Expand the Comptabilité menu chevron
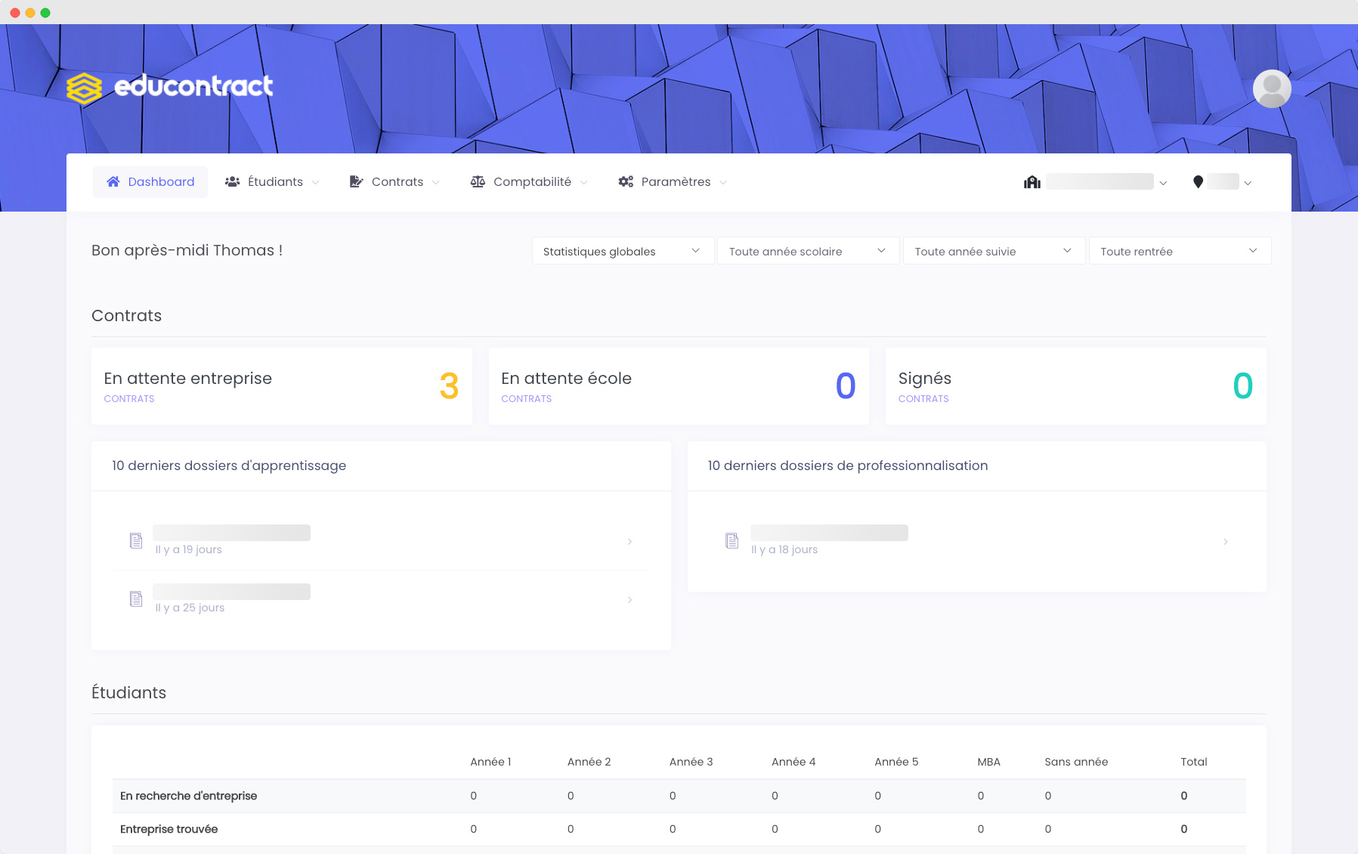Screen dimensions: 1358x854 tap(583, 182)
